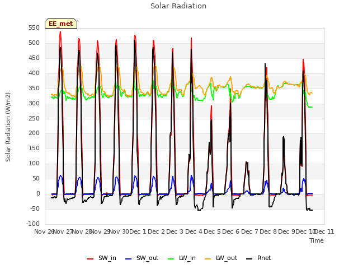The height and width of the screenshot is (269, 358).
Task: Click the 100 y-axis tick label
Action: click(x=34, y=163)
